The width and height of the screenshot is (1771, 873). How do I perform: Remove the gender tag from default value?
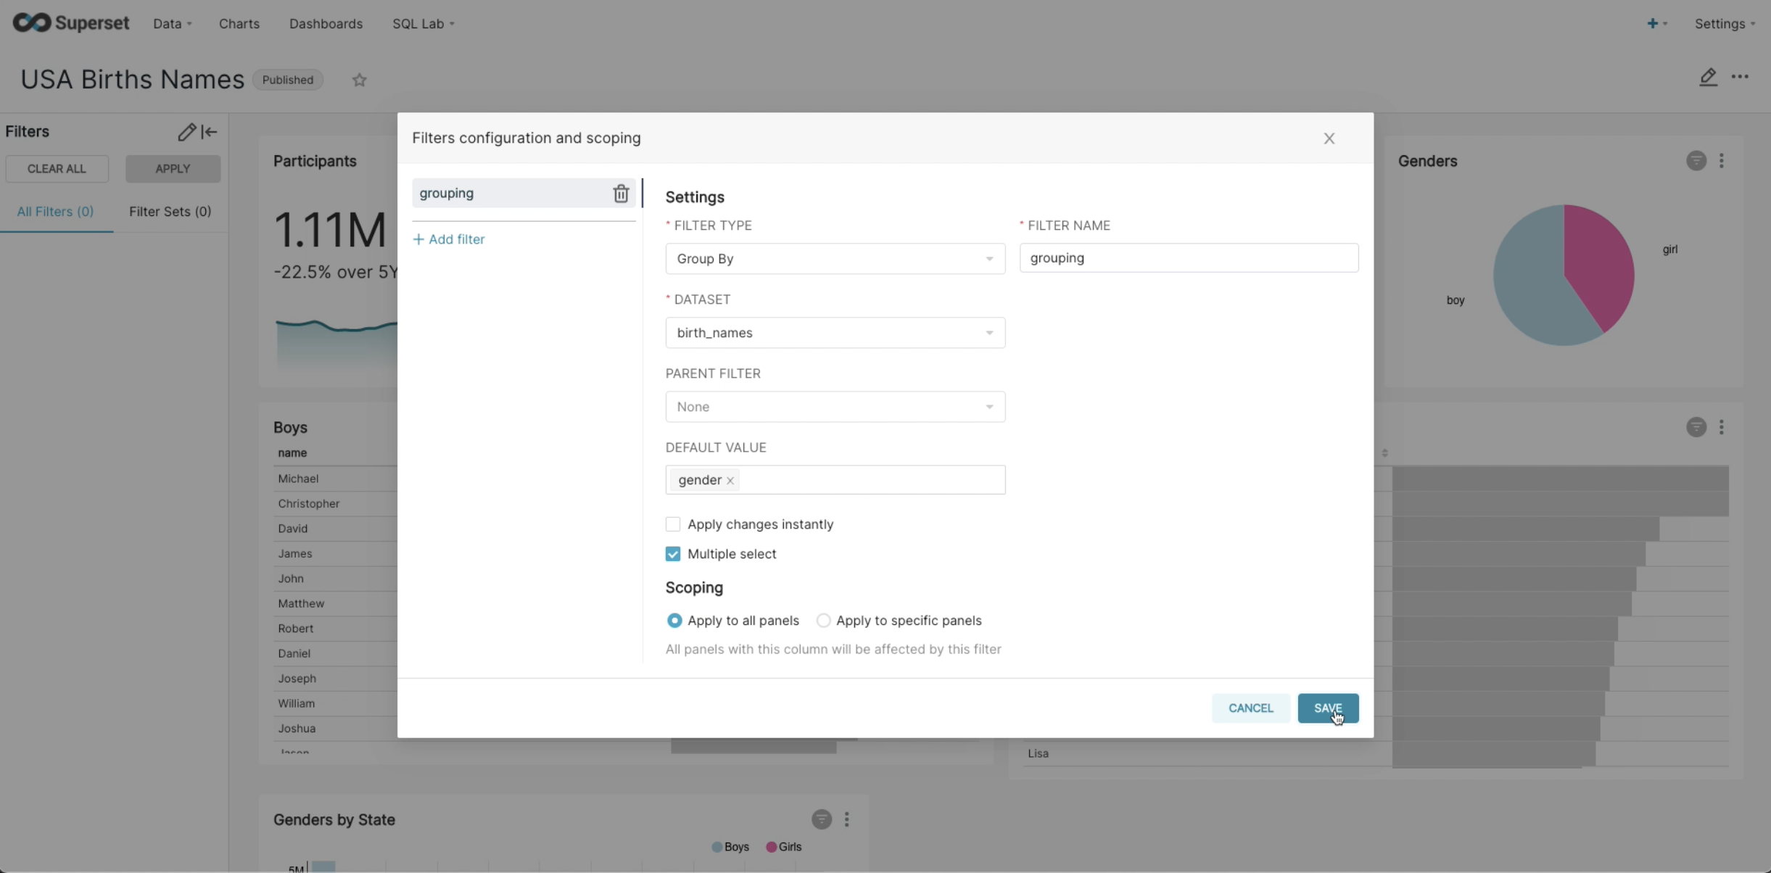point(730,481)
